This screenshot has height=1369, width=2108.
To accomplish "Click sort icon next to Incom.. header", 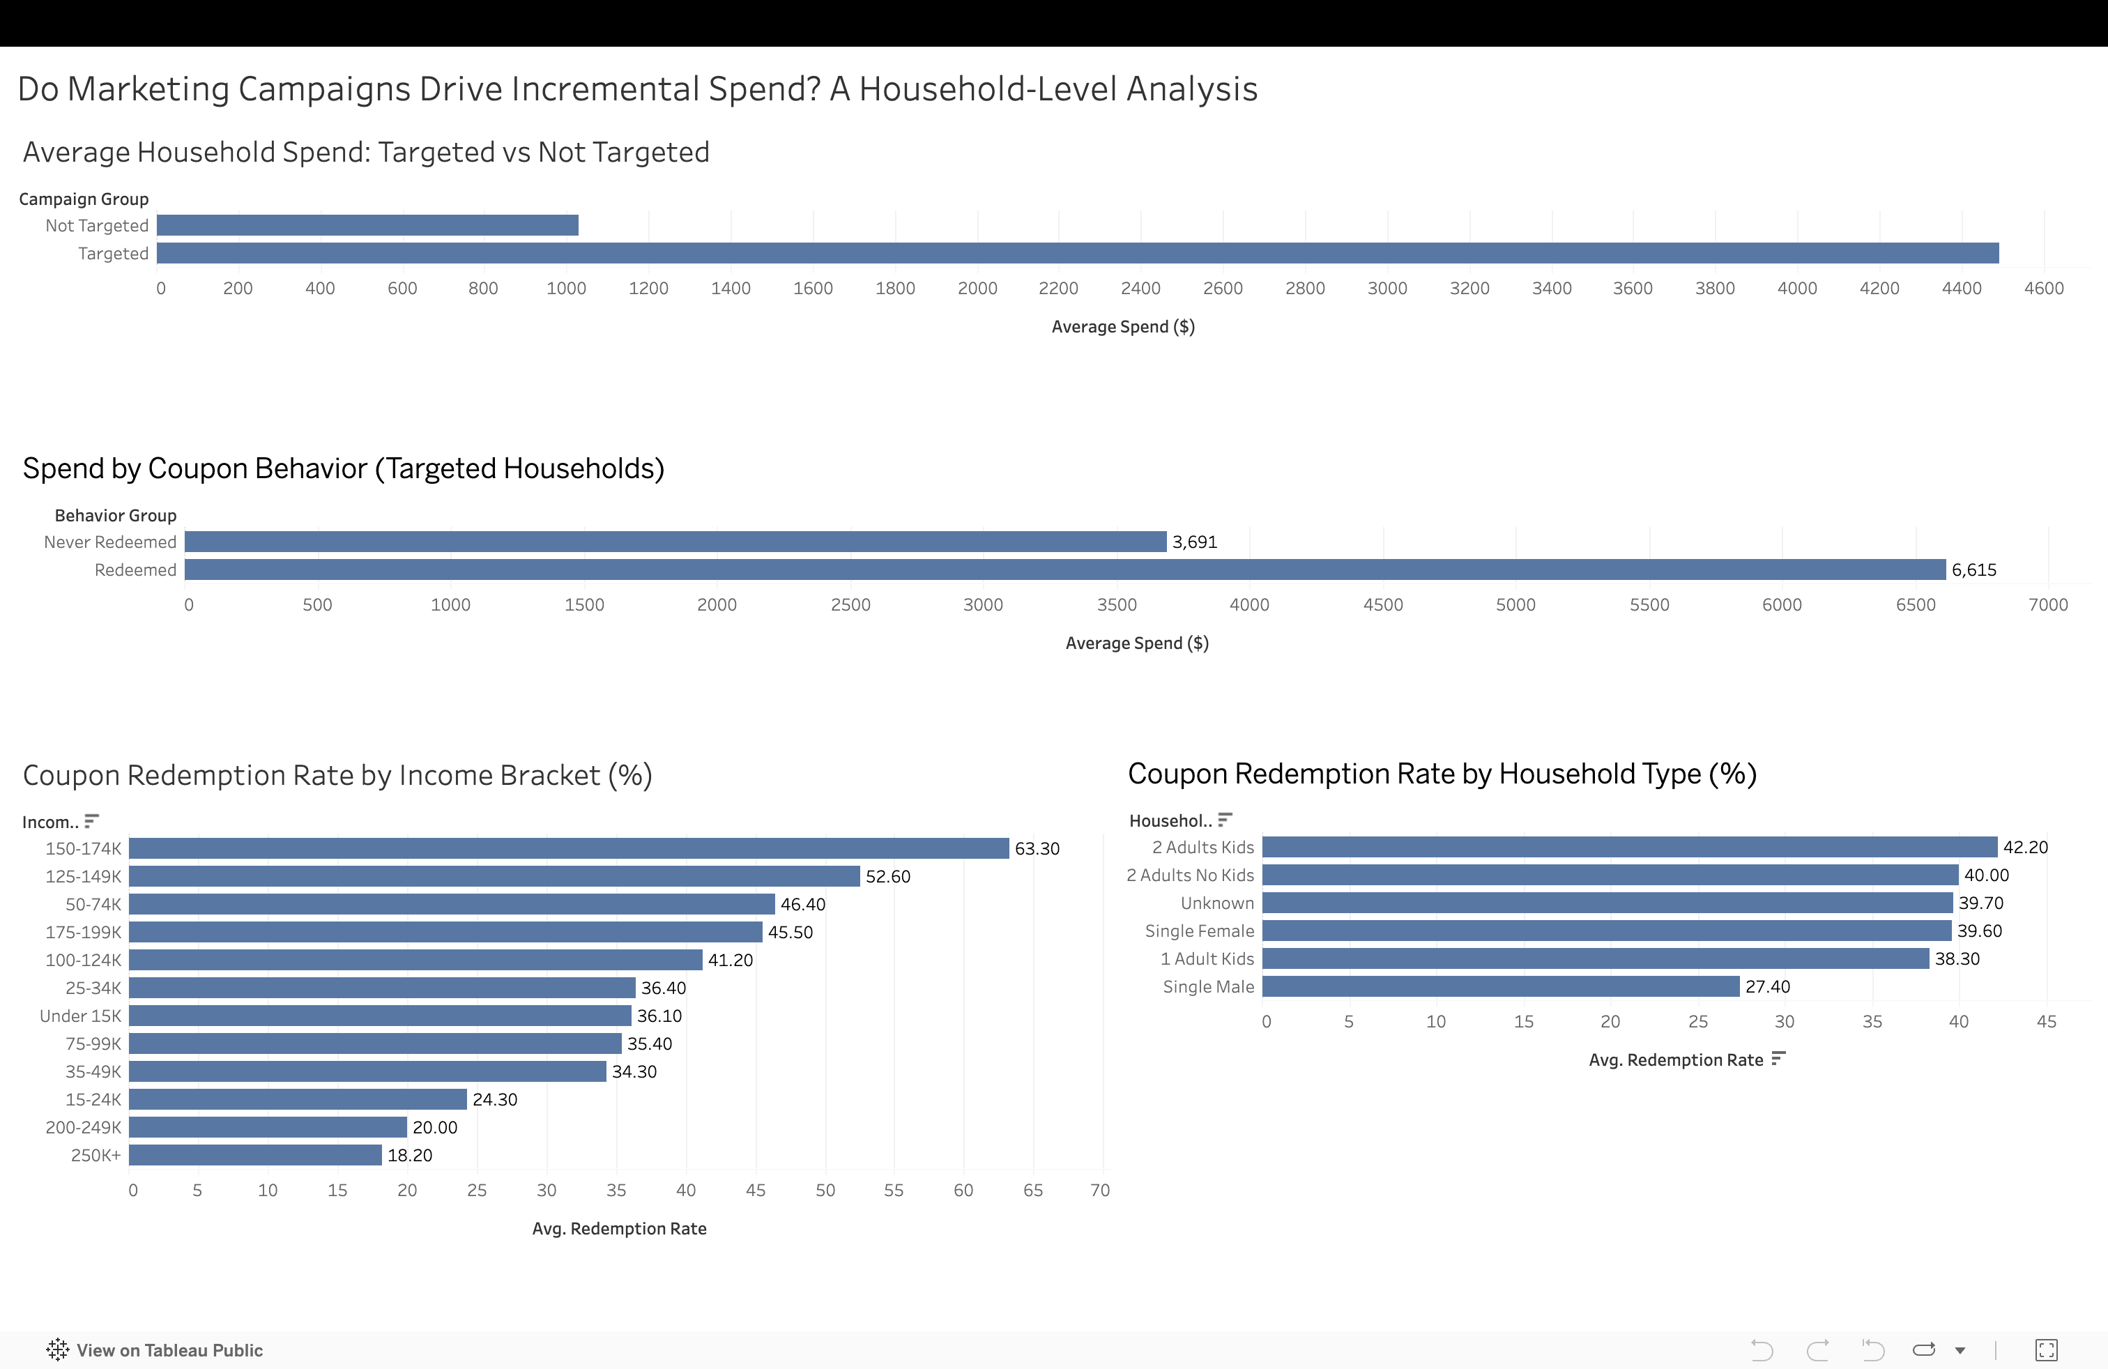I will point(91,821).
